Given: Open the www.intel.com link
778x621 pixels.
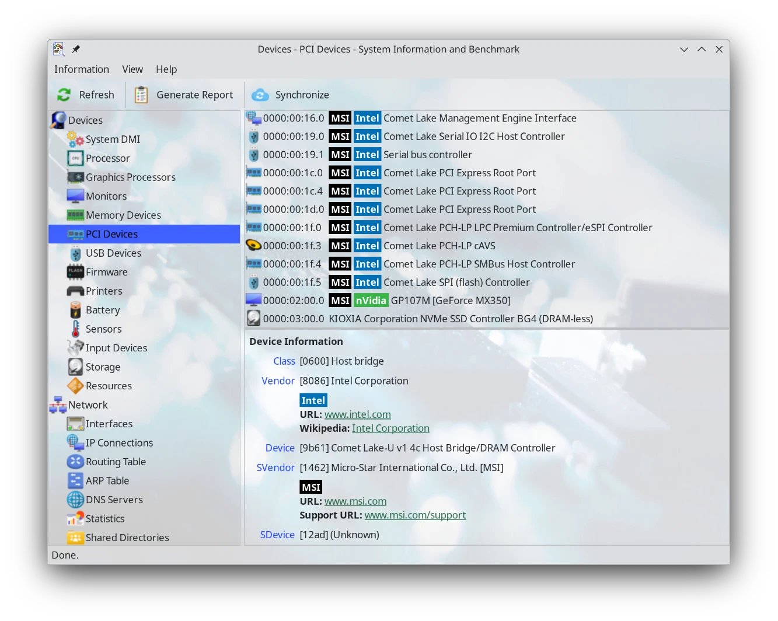Looking at the screenshot, I should pyautogui.click(x=357, y=414).
